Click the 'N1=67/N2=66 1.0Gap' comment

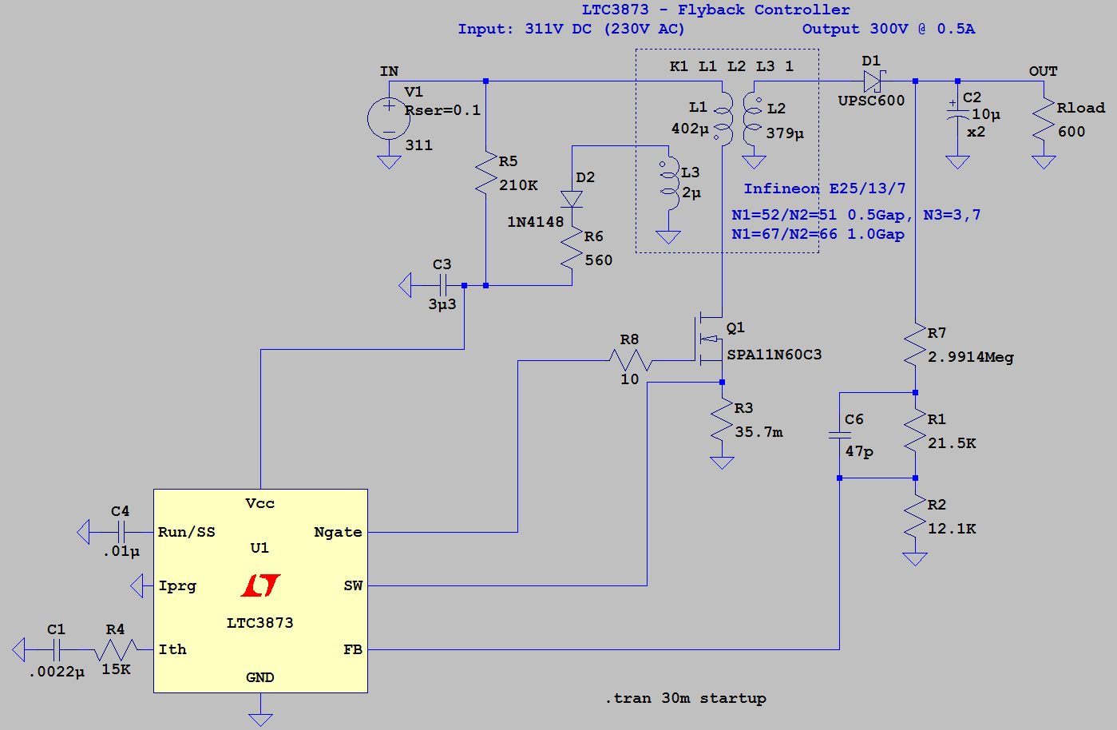[x=818, y=234]
